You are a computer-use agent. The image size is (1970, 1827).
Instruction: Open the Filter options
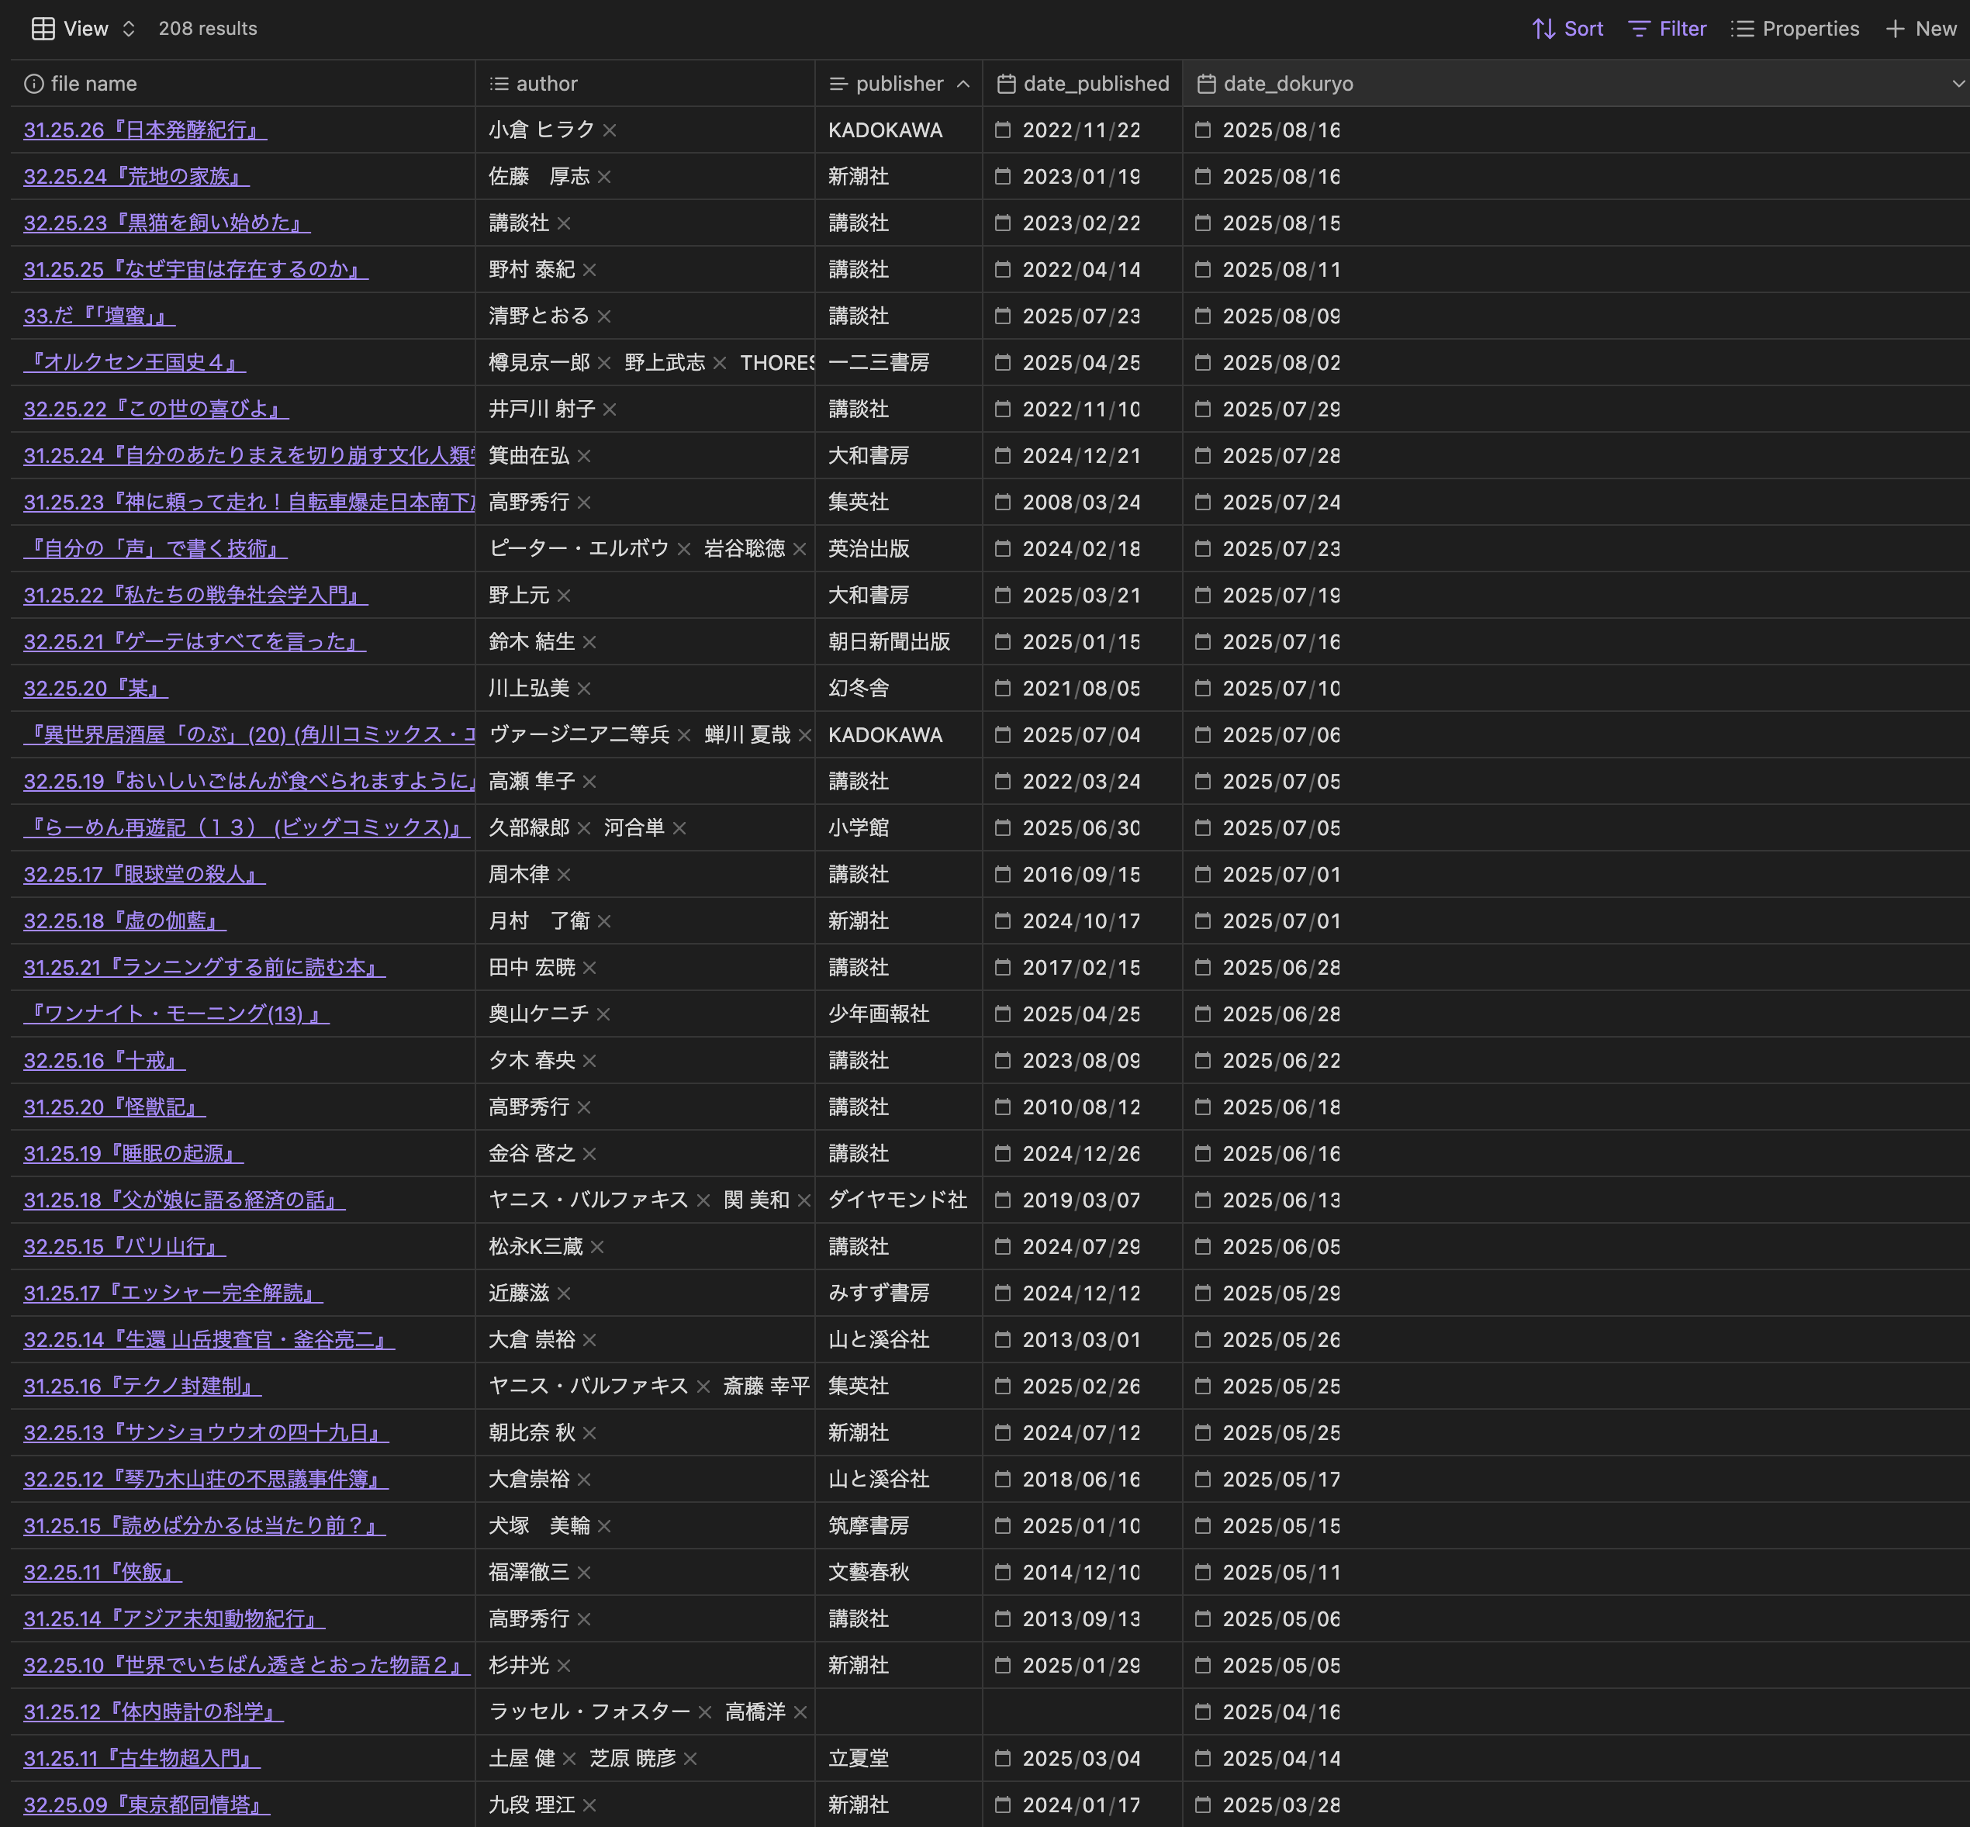point(1667,29)
